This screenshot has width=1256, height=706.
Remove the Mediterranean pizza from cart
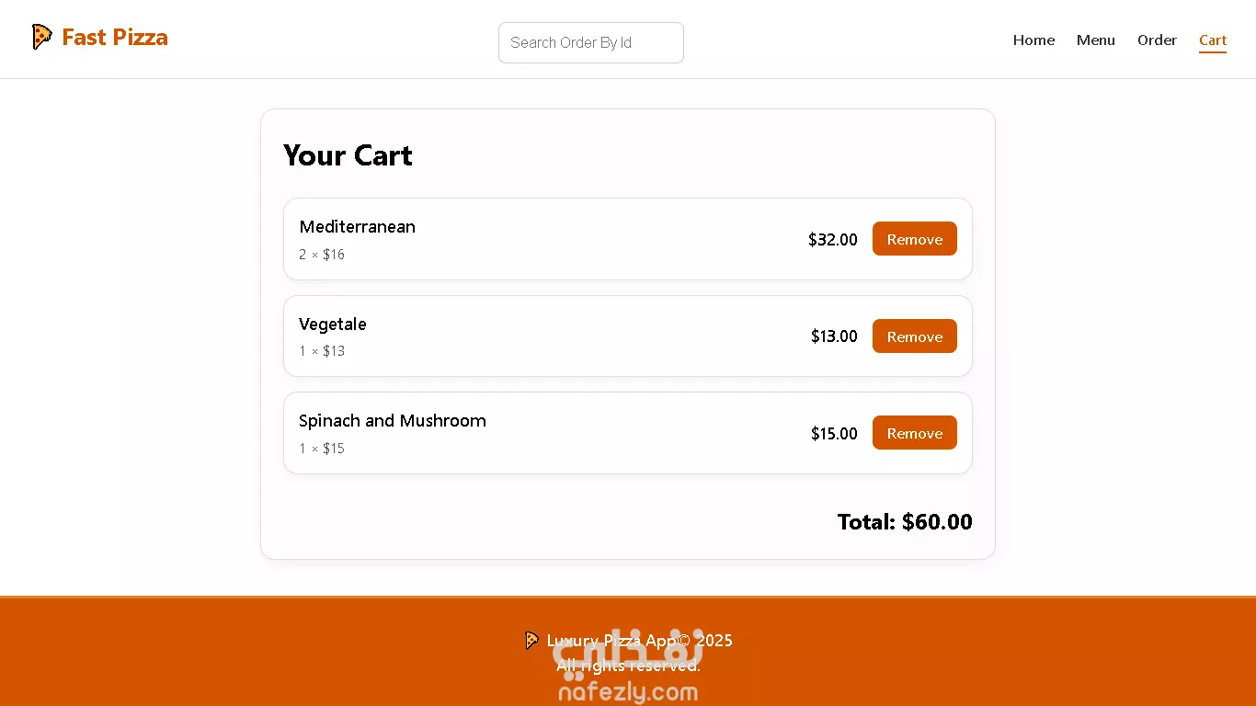[915, 239]
